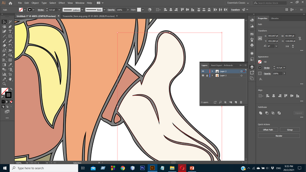Toggle constrain width and height proportions link
306x172 pixels.
click(x=300, y=39)
